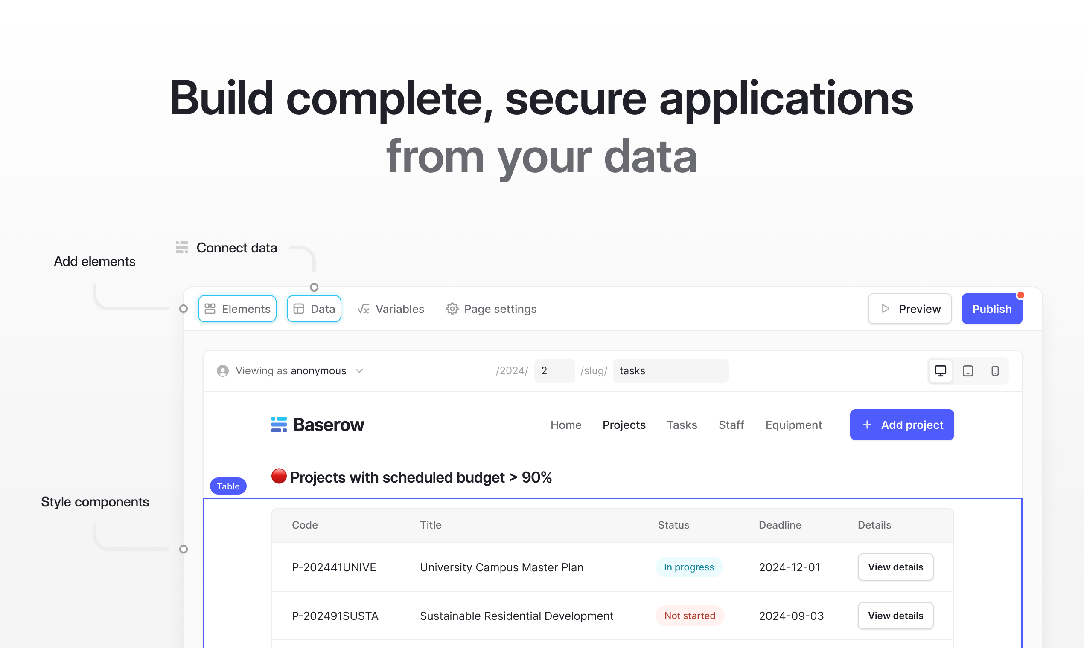Open the Staff navigation tab

coord(731,425)
